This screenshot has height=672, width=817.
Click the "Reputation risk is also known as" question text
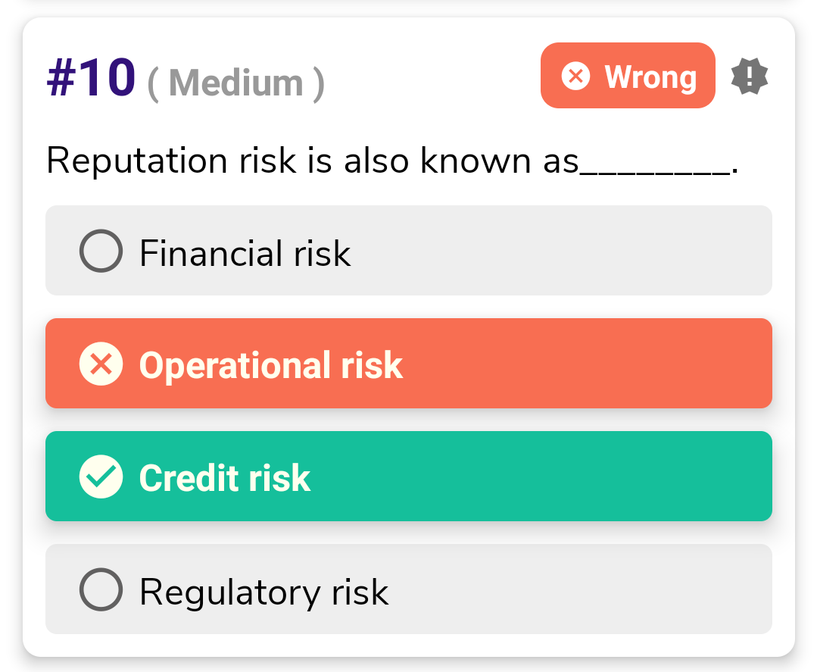pos(312,161)
